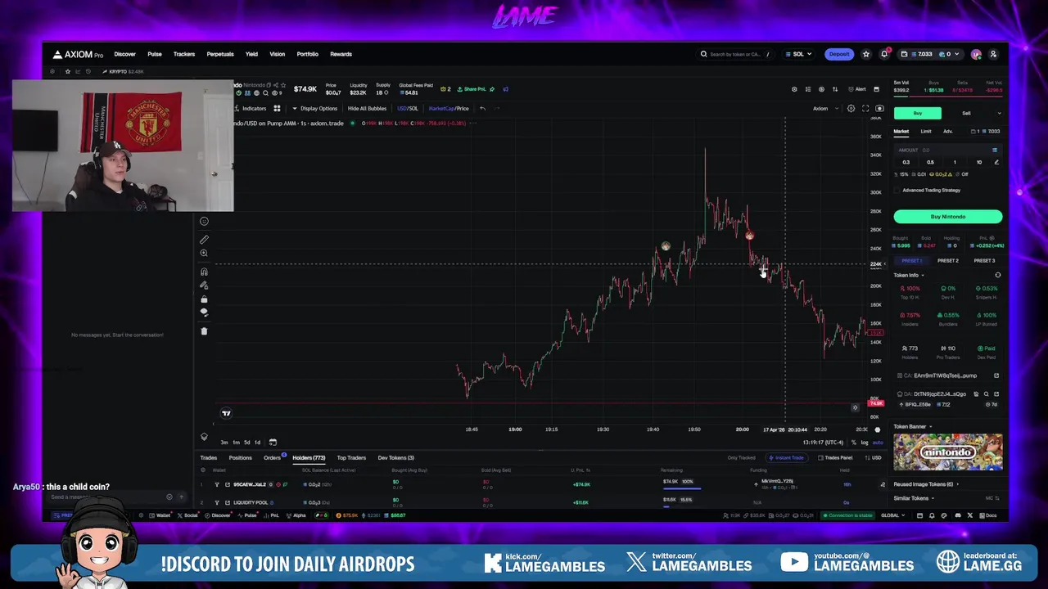
Task: Toggle USD/SOL chart currency
Action: 408,108
